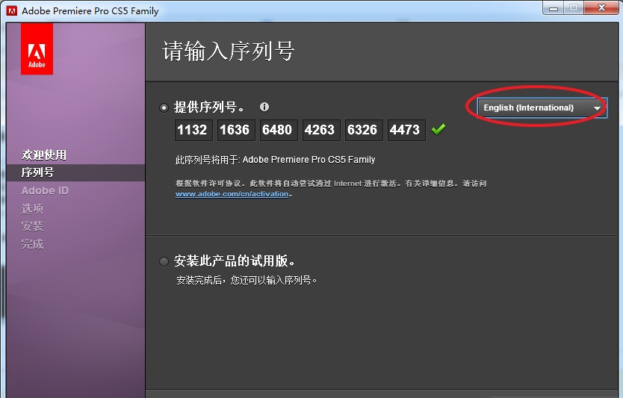Click the green serial validation checkmark
This screenshot has height=398, width=623.
[x=438, y=129]
